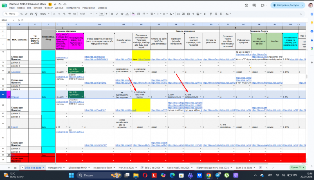Viewport: 314px width, 180px height.
Task: Add a new sheet with plus button
Action: (x=9, y=168)
